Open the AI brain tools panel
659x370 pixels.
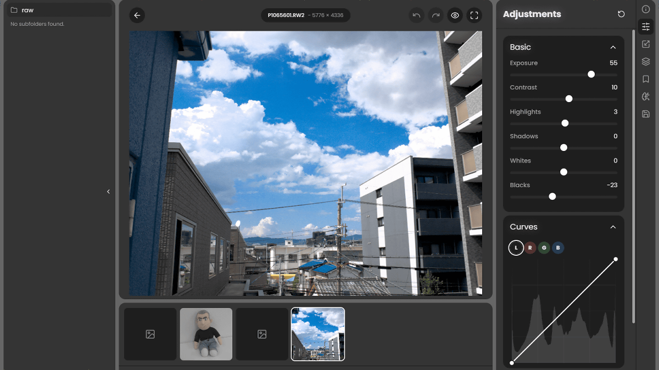coord(646,97)
